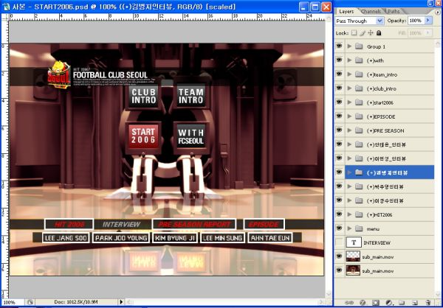Show the INTERVIEW text layer
Viewport: 443px width, 308px height.
pos(340,242)
